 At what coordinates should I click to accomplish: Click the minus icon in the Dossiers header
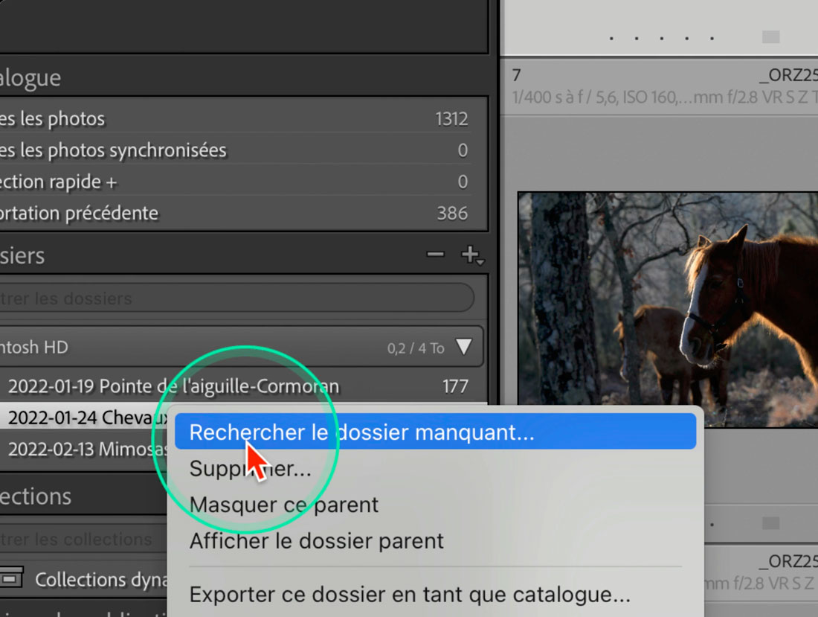435,255
